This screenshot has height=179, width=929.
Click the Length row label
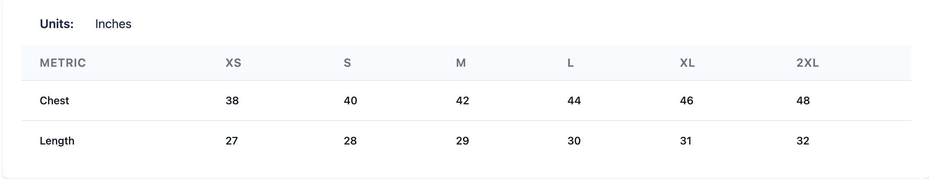point(57,141)
